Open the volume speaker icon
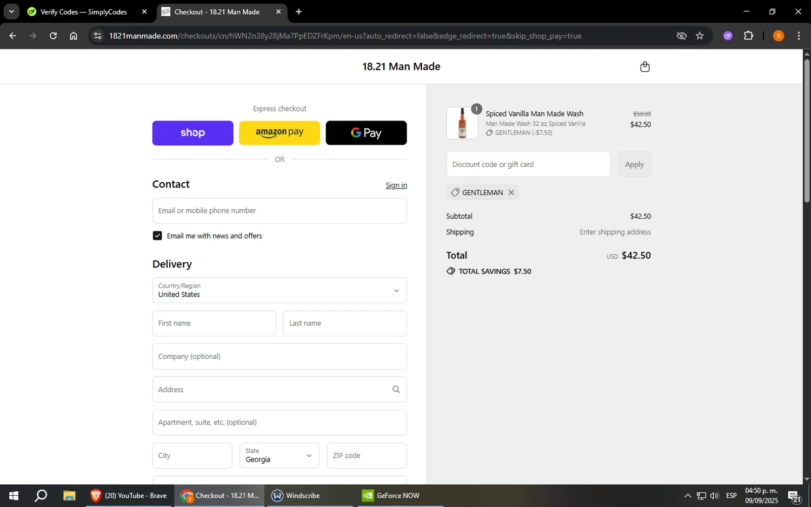 pyautogui.click(x=714, y=496)
